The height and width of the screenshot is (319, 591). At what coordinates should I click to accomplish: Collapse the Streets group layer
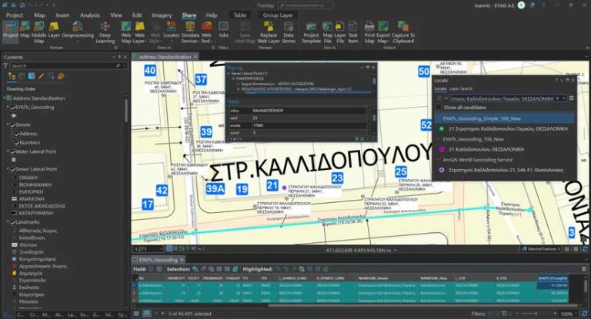8,125
